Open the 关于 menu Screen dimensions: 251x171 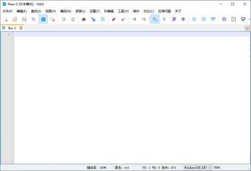coord(178,11)
